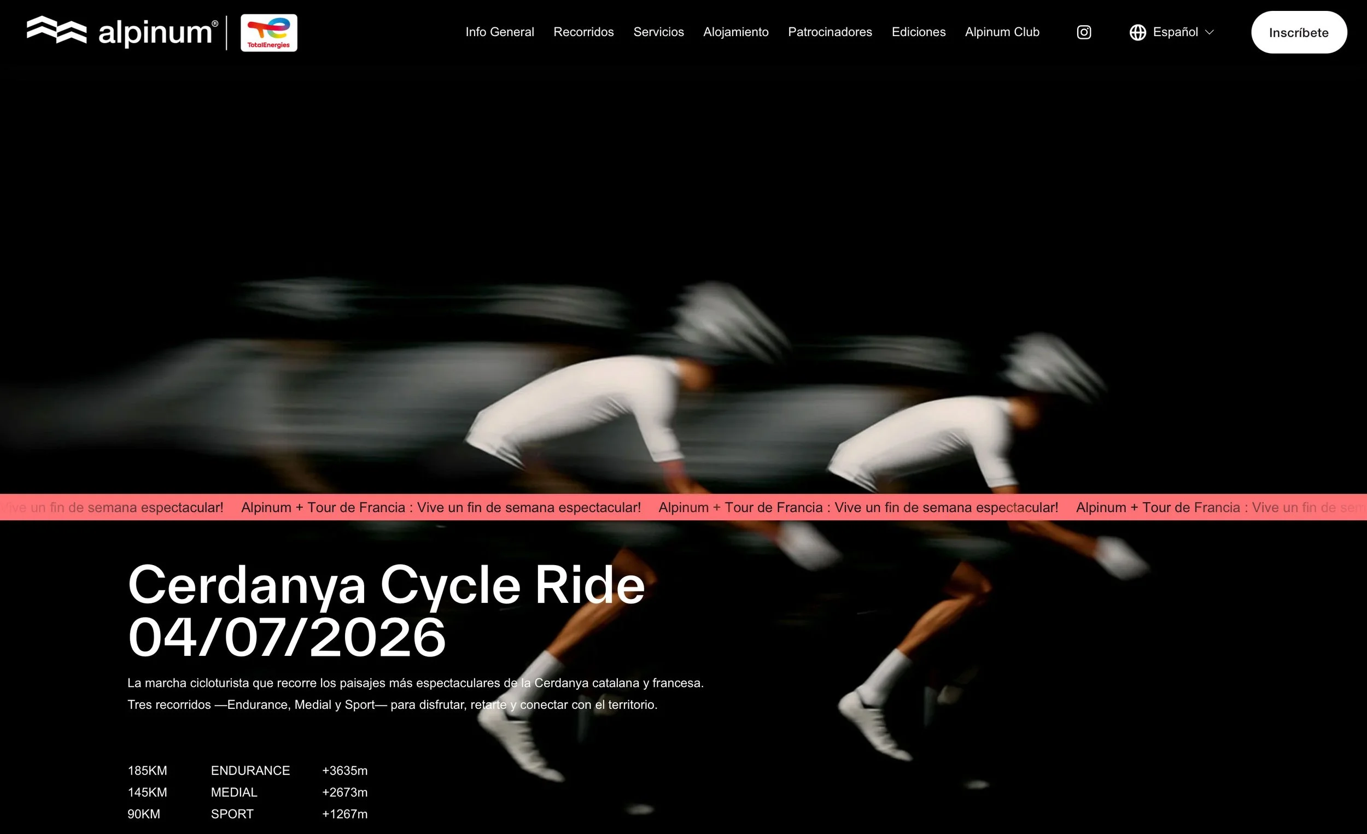1367x834 pixels.
Task: Go to the Patrocinadores page
Action: [x=829, y=32]
